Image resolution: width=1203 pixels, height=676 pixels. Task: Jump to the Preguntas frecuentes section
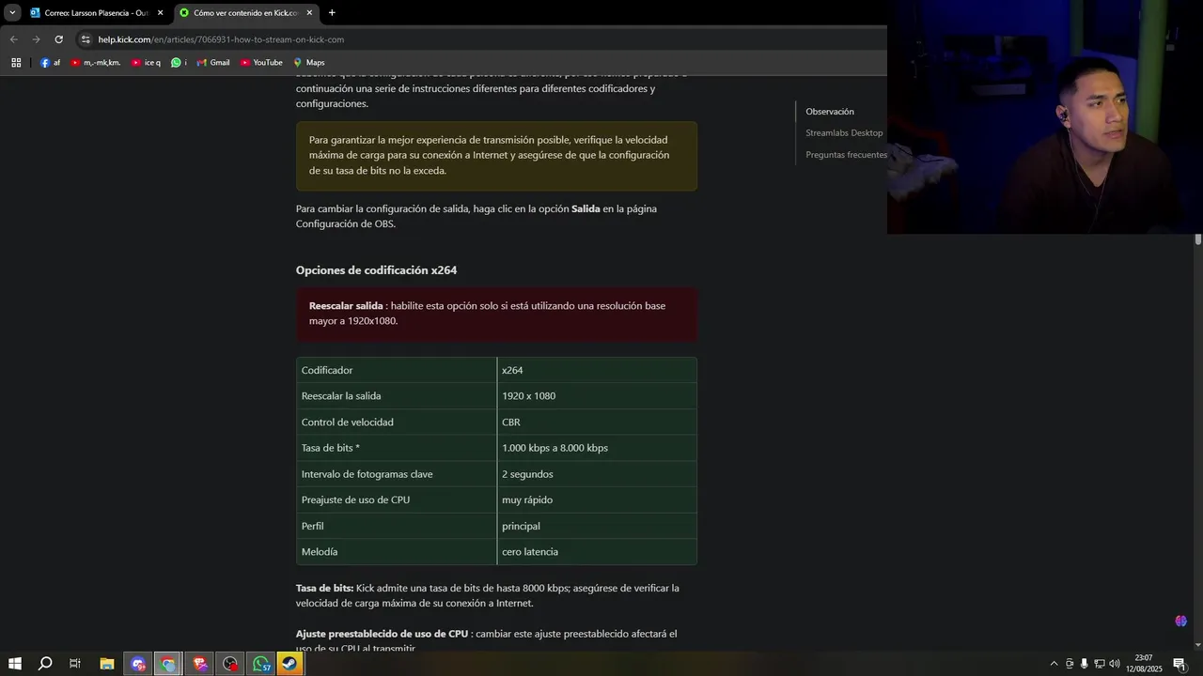pos(846,155)
